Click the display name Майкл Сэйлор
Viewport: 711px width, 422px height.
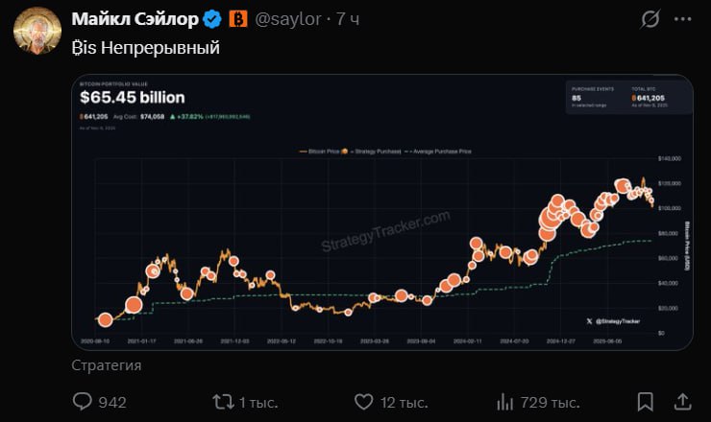point(134,19)
